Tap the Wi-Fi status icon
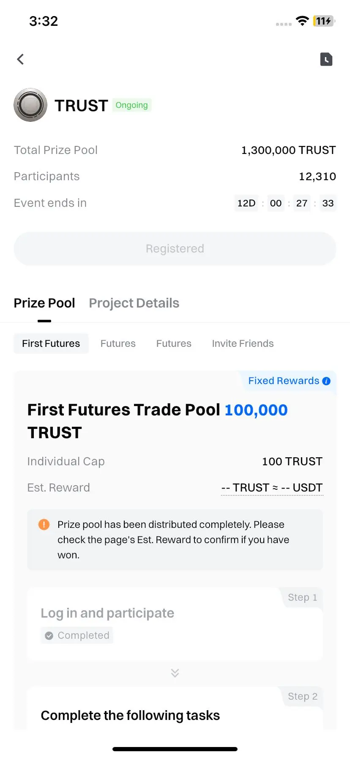This screenshot has height=758, width=350. pos(302,21)
